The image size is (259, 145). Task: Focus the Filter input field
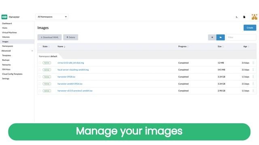pos(241,37)
